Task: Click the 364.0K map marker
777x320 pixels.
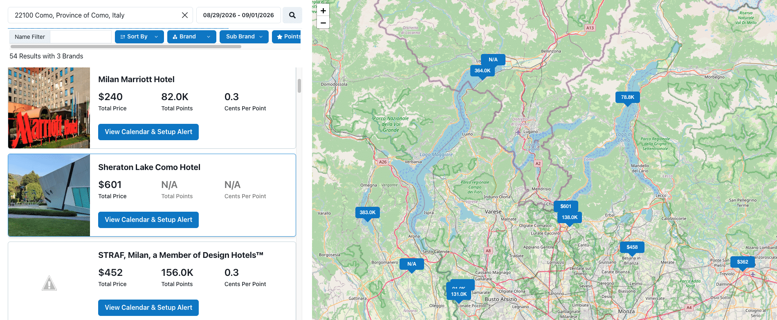Action: coord(482,71)
